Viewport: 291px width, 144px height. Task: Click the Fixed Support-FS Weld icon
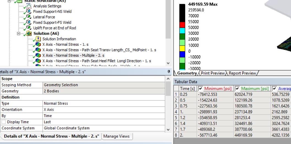(29, 22)
